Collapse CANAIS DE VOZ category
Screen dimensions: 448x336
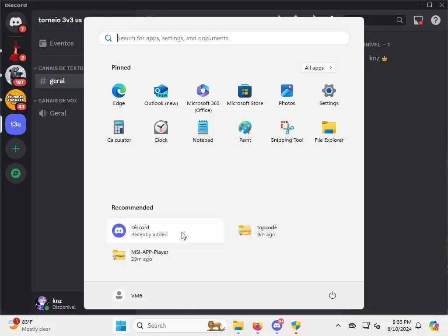pyautogui.click(x=56, y=101)
